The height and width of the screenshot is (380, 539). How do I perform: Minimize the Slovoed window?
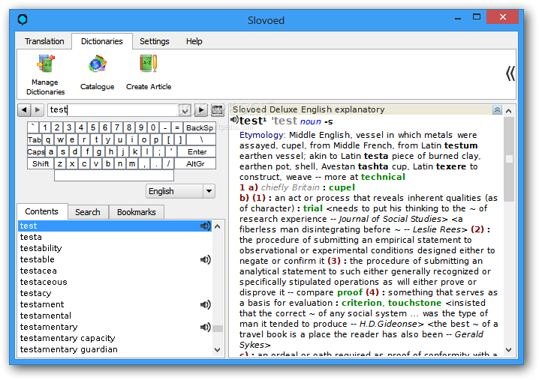457,17
